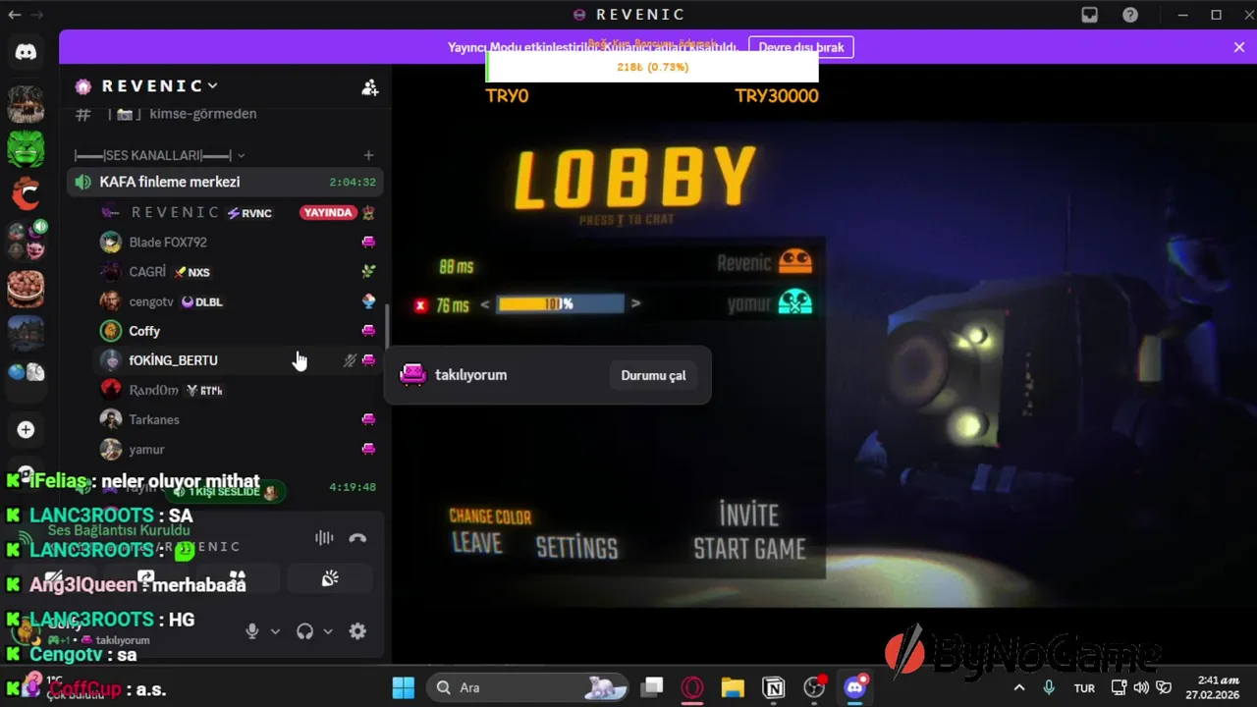The image size is (1257, 707).
Task: Open the microphone input options arrow
Action: coord(275,631)
